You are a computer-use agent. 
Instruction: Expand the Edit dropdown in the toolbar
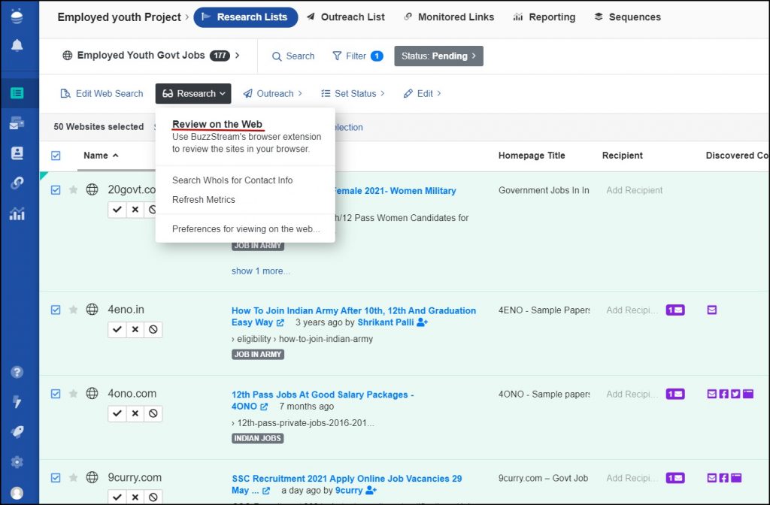[x=423, y=93]
